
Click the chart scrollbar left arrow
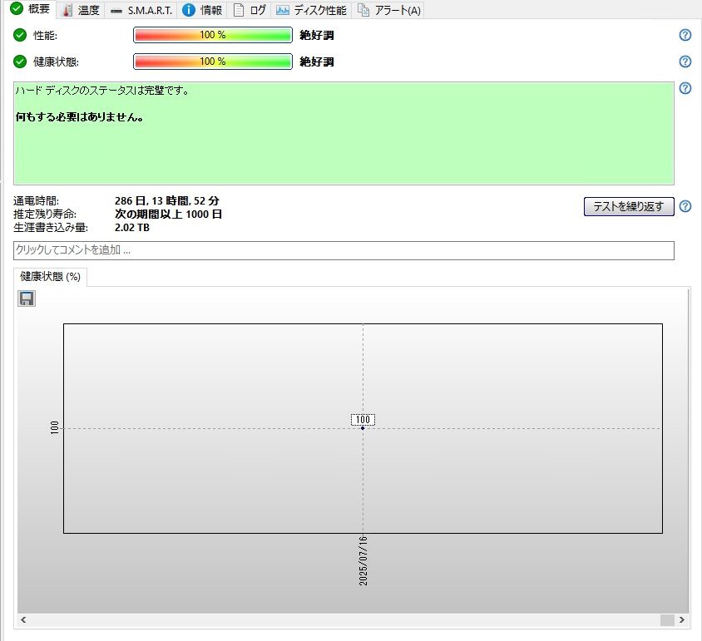pos(23,619)
